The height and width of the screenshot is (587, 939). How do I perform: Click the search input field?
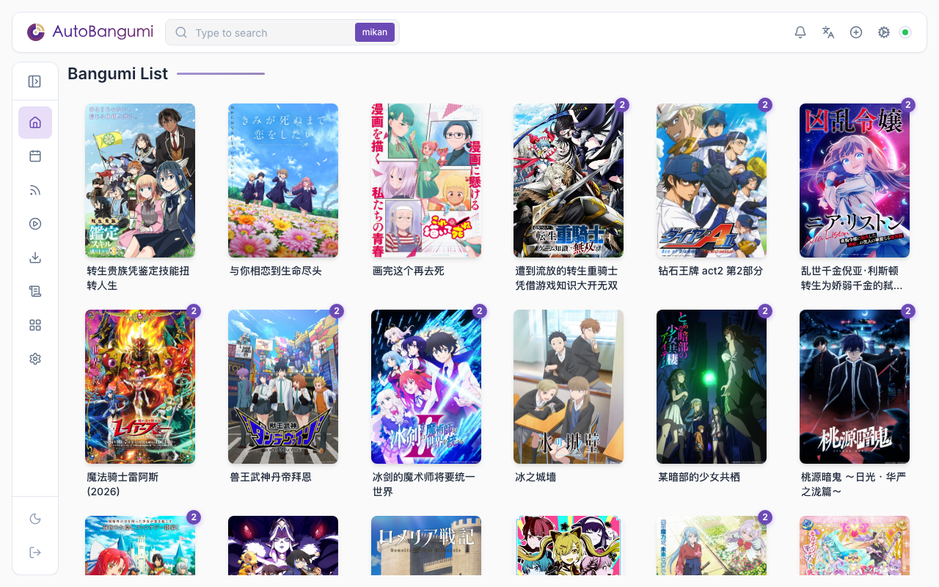(273, 32)
